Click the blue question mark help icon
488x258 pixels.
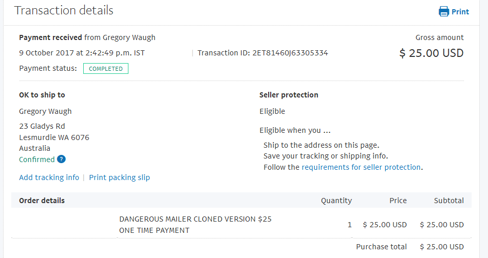[x=61, y=159]
